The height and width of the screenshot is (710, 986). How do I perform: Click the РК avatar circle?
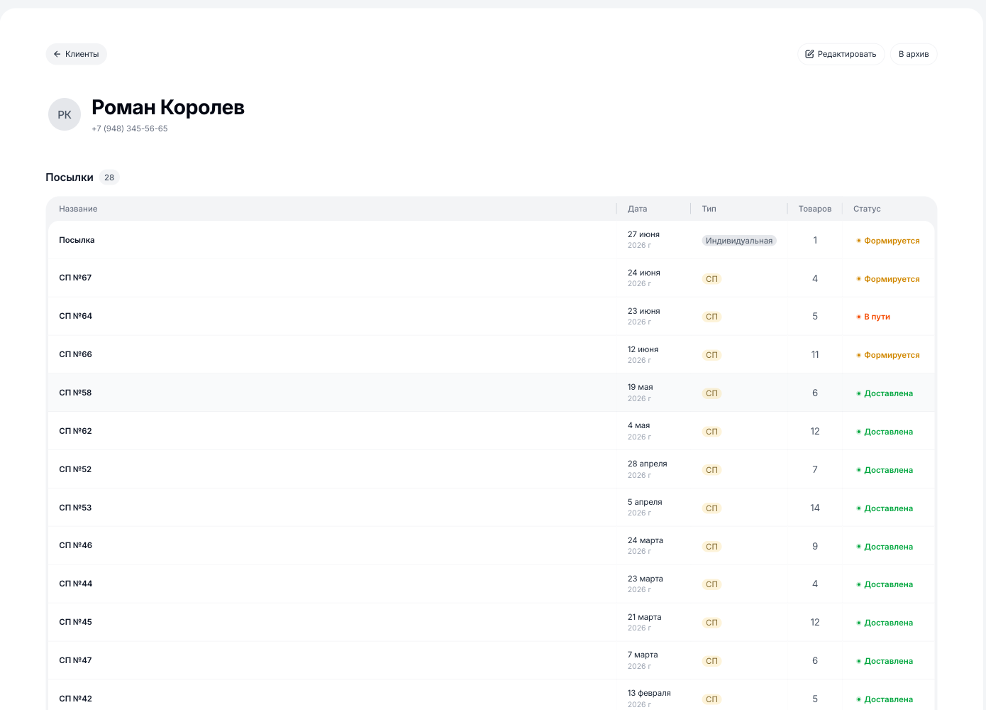coord(65,114)
